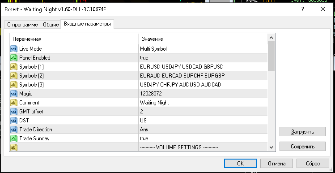Select the 'GMT offset' variable name

(x=31, y=112)
